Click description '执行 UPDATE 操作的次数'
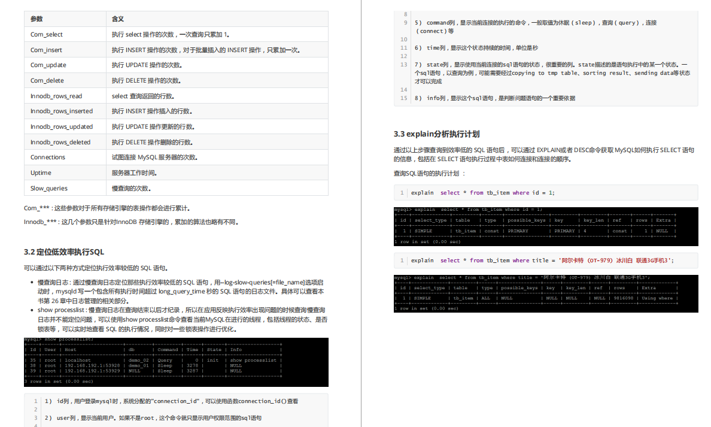Image resolution: width=711 pixels, height=427 pixels. 147,65
